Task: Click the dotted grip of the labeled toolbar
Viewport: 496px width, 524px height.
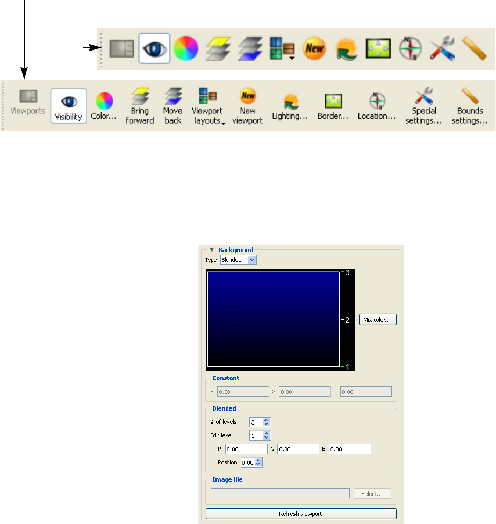Action: pyautogui.click(x=3, y=106)
